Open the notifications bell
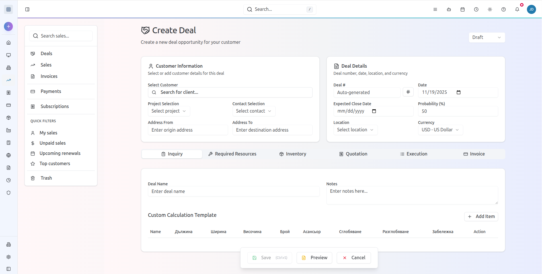 tap(517, 9)
